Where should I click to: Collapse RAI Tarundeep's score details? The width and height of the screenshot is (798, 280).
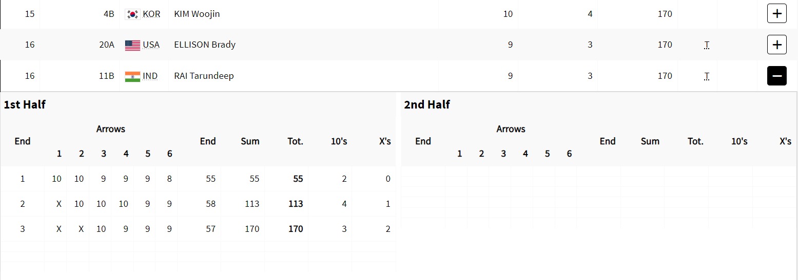coord(776,76)
